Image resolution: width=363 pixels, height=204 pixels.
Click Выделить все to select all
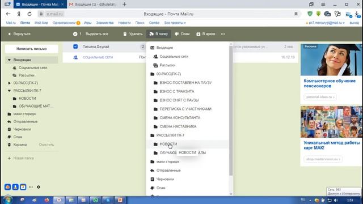coord(96,34)
